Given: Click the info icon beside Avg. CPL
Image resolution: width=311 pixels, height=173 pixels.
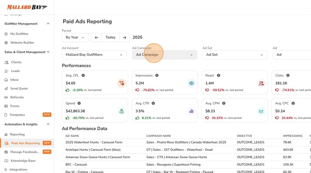Looking at the screenshot, I should click(83, 75).
